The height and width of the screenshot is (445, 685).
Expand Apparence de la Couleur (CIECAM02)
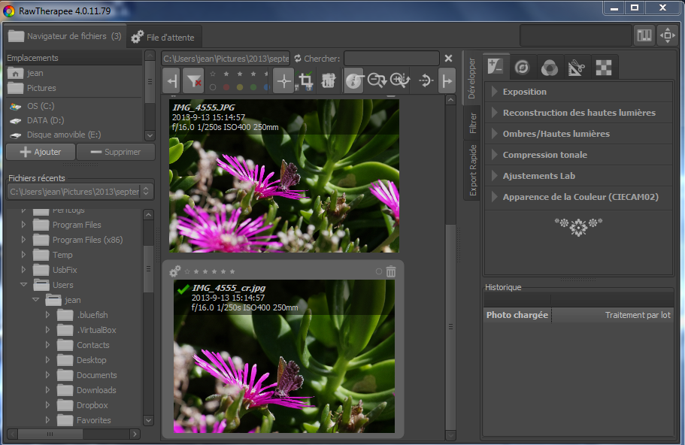click(x=578, y=197)
